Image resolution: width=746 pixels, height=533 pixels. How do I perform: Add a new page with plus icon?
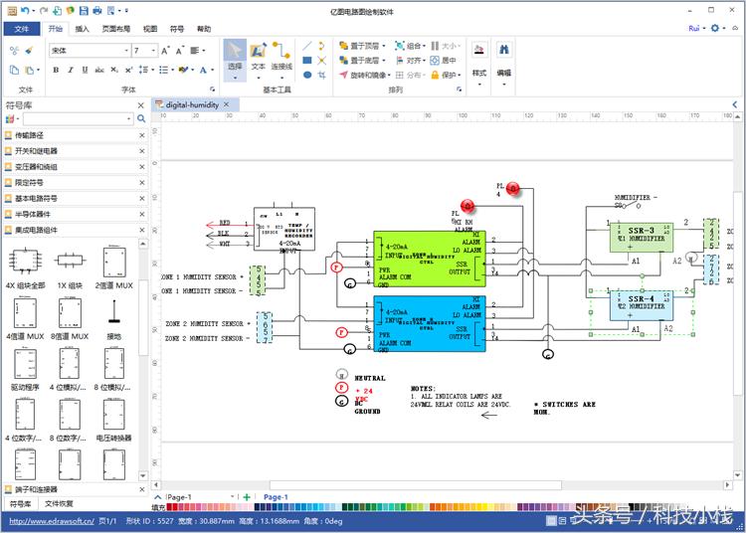point(247,496)
